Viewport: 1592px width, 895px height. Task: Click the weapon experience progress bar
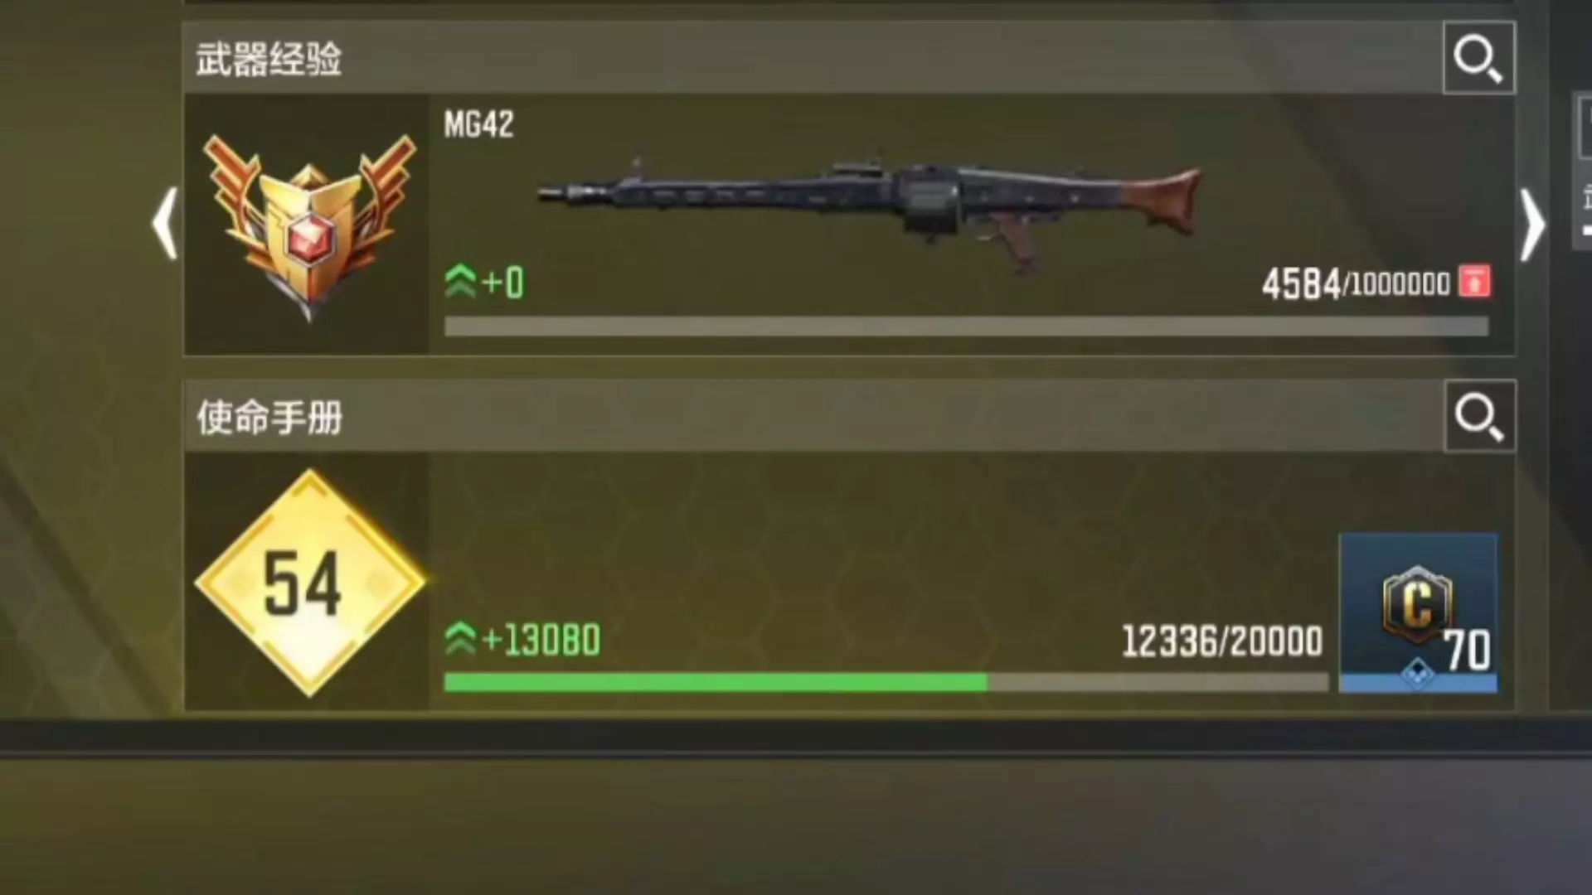click(x=966, y=327)
